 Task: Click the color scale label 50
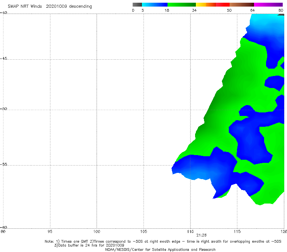click(x=229, y=10)
